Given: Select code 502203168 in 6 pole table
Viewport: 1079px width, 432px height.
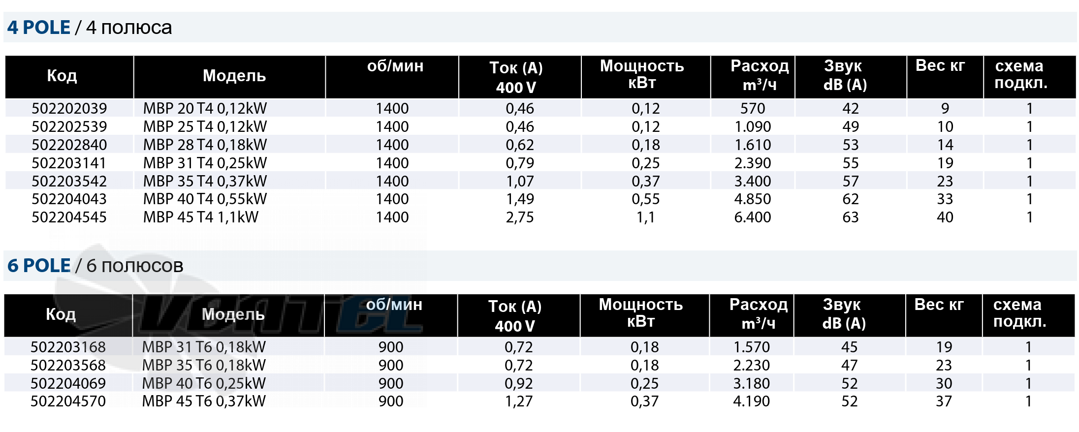Looking at the screenshot, I should [68, 347].
